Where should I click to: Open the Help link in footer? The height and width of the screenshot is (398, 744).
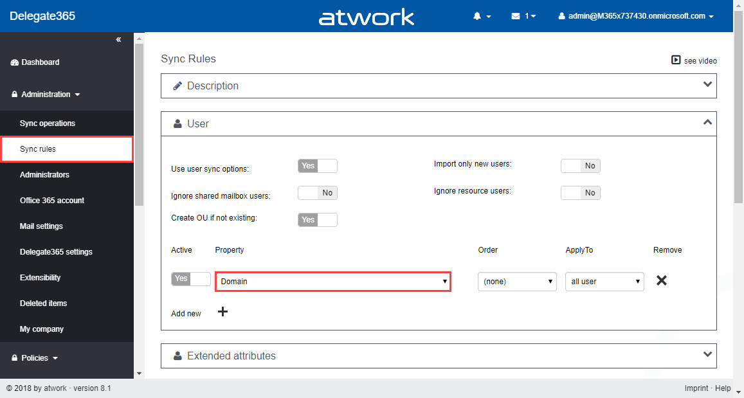click(x=723, y=388)
